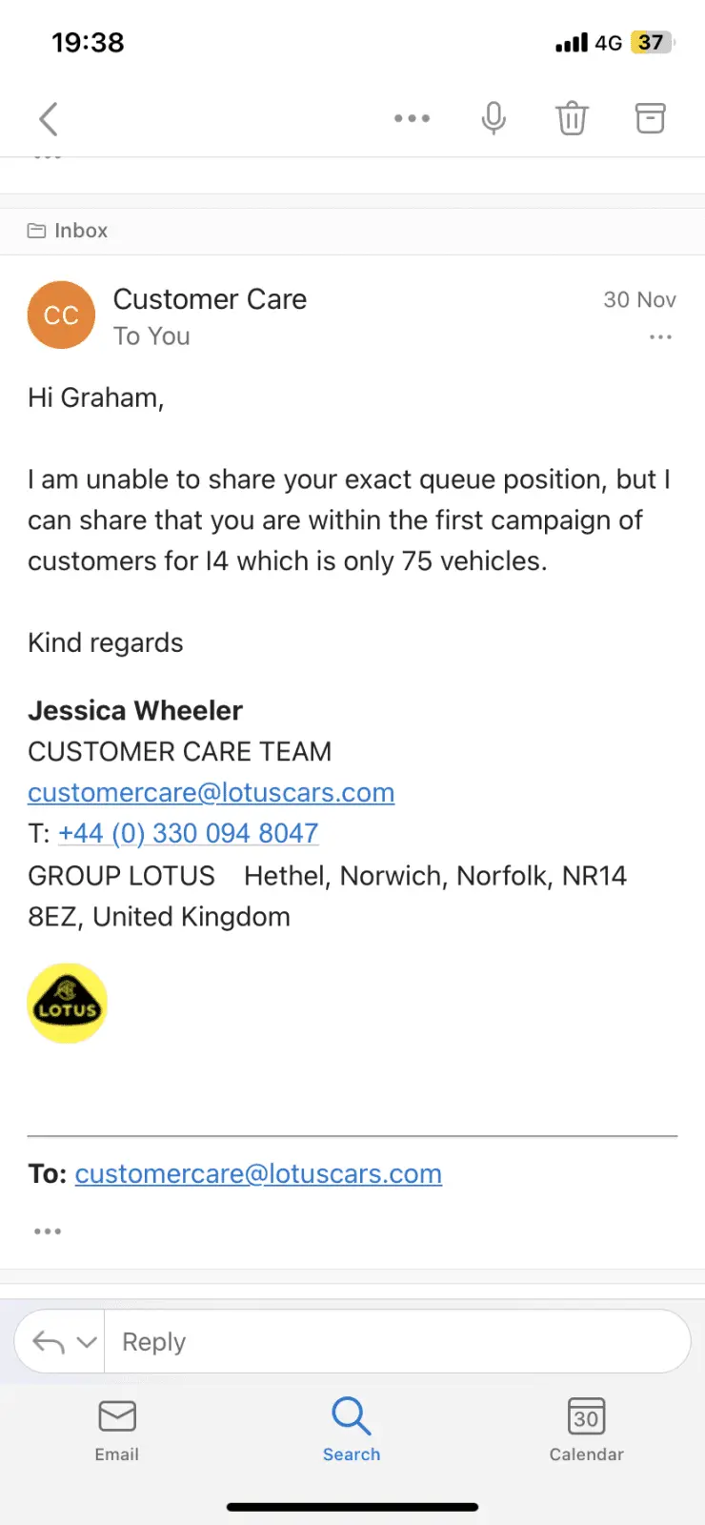Open message options dots below 30 Nov

660,337
